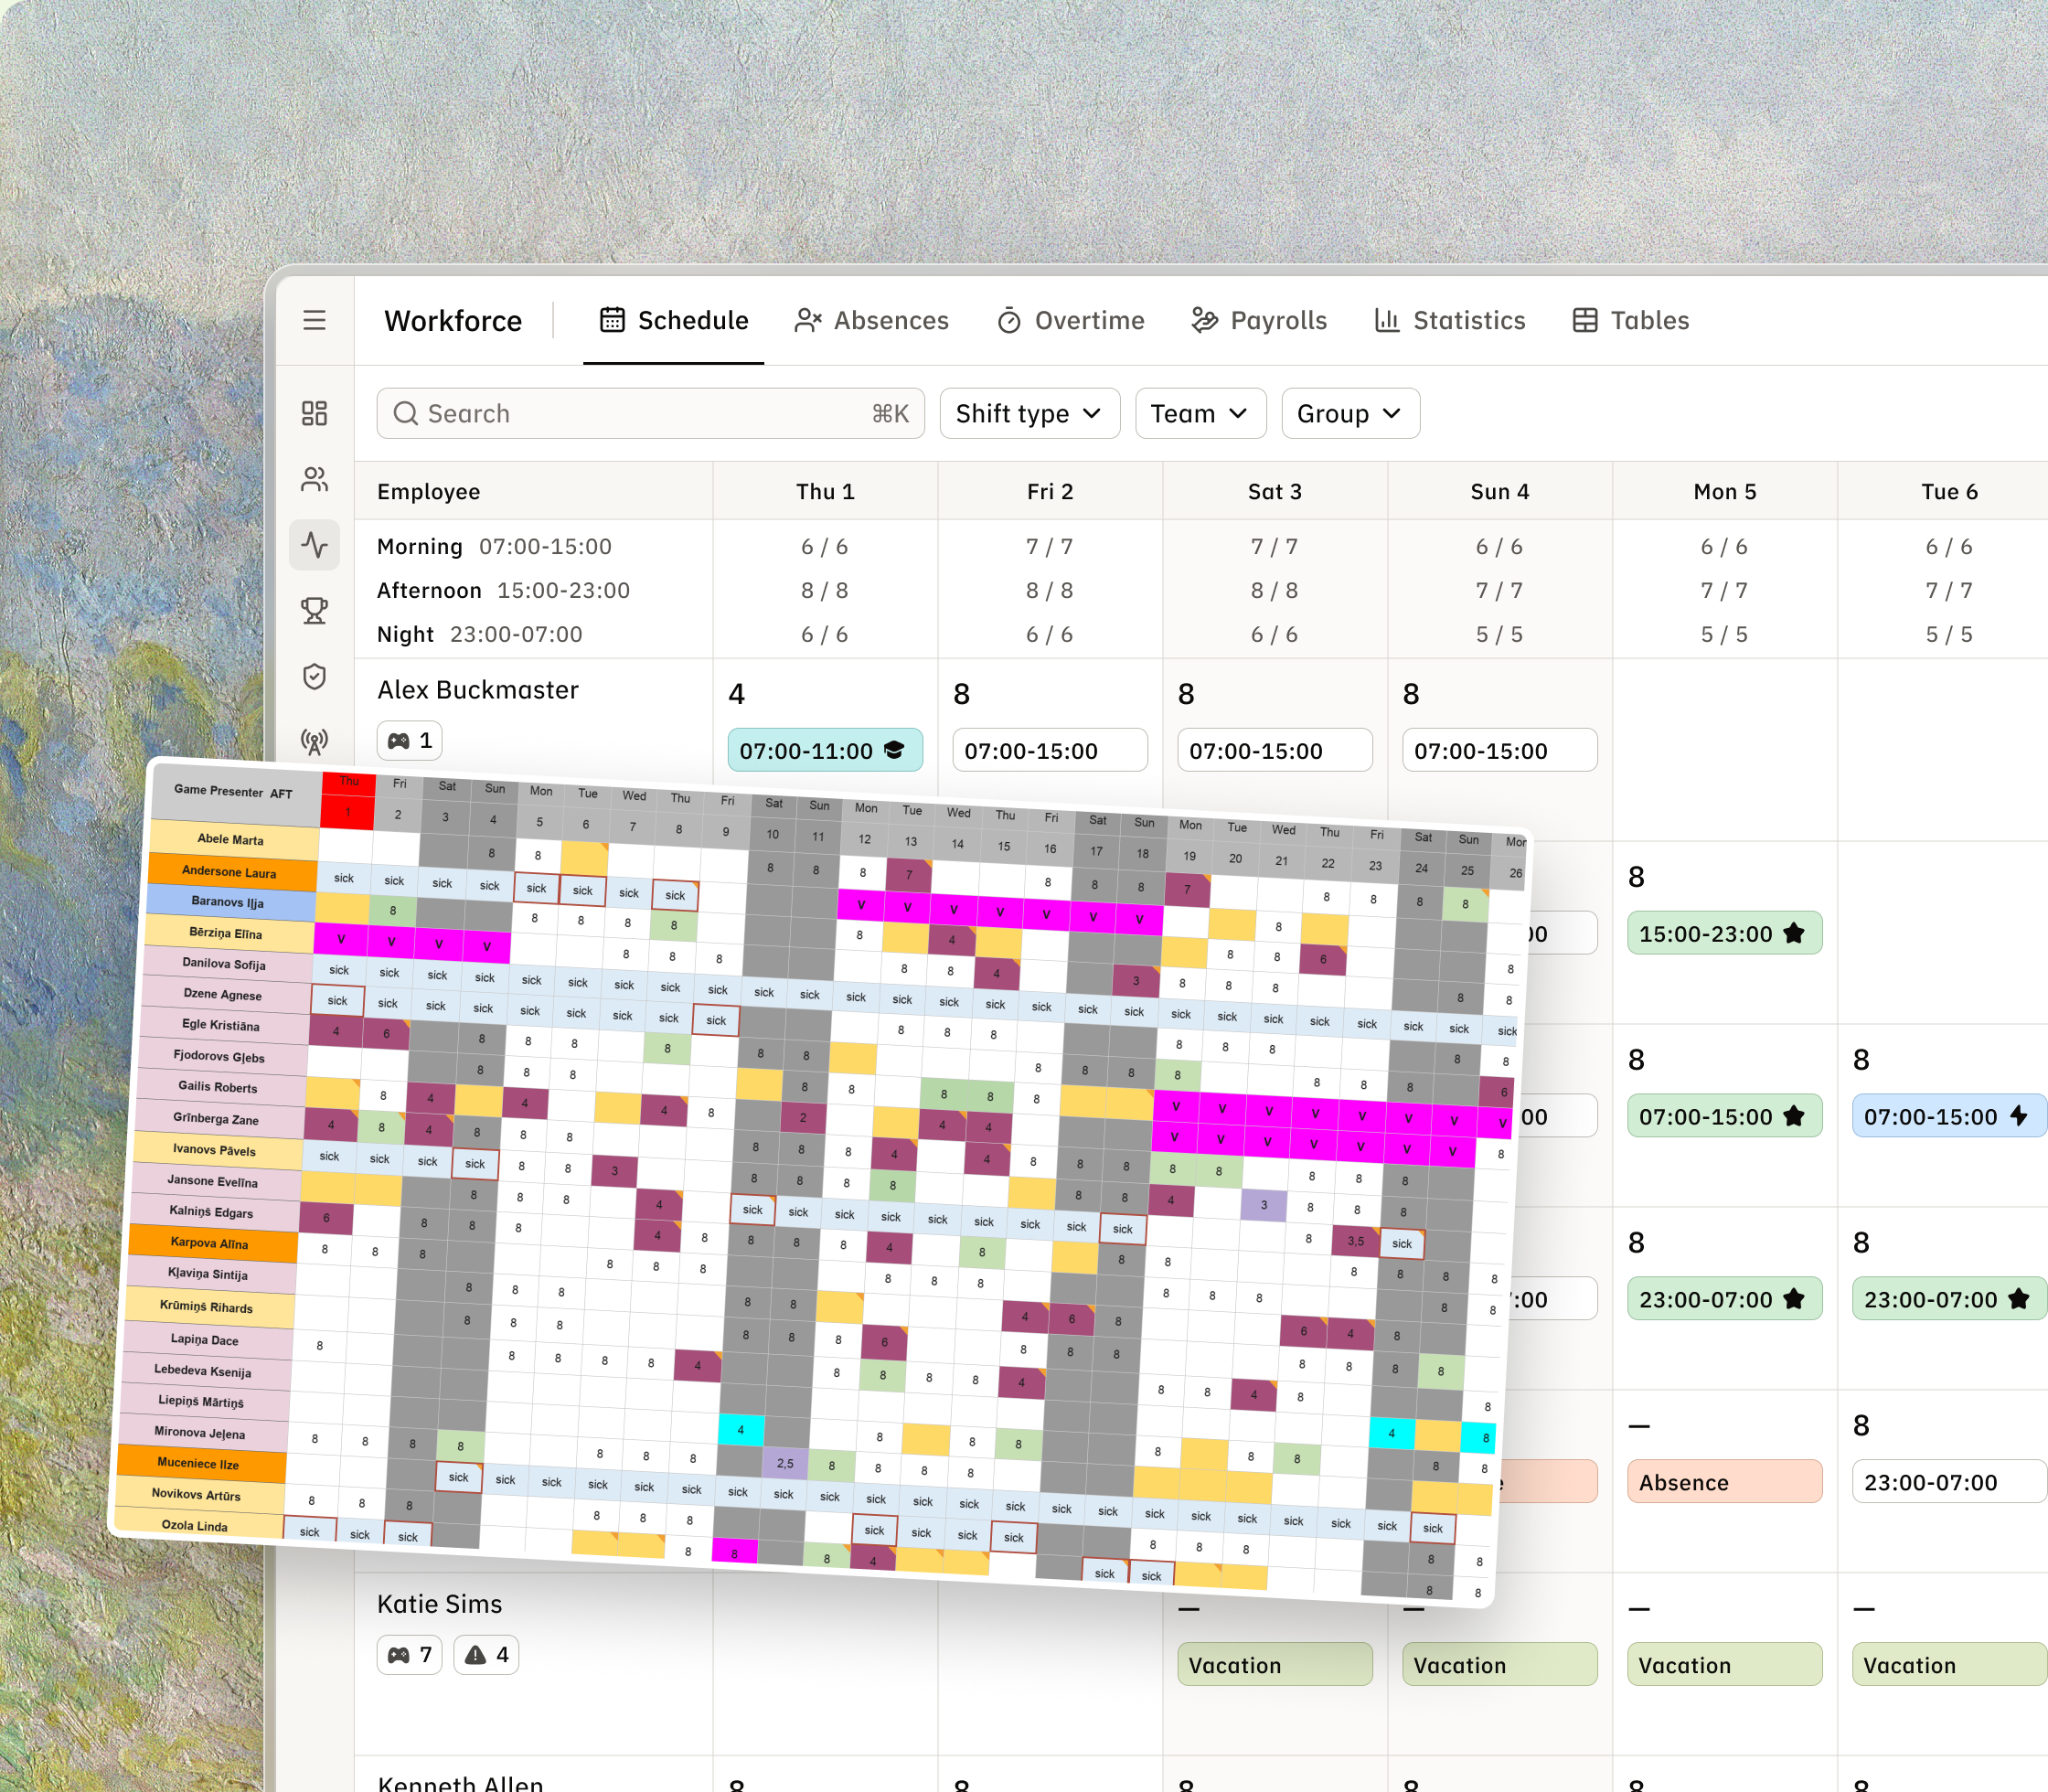2048x1792 pixels.
Task: Click Alex Buckmaster's gamepad badge 1
Action: tap(409, 740)
